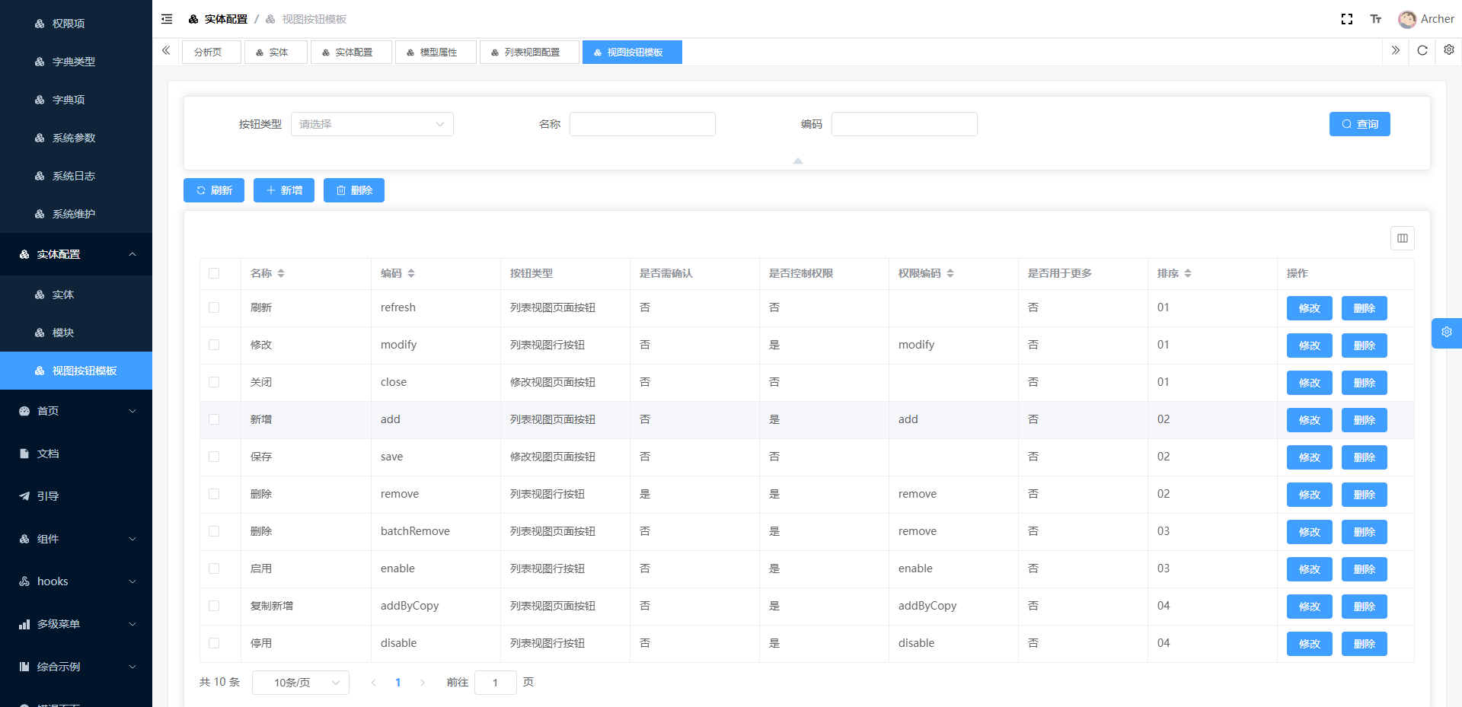Click 修改 in the addByCopy row
The width and height of the screenshot is (1462, 707).
[1310, 607]
